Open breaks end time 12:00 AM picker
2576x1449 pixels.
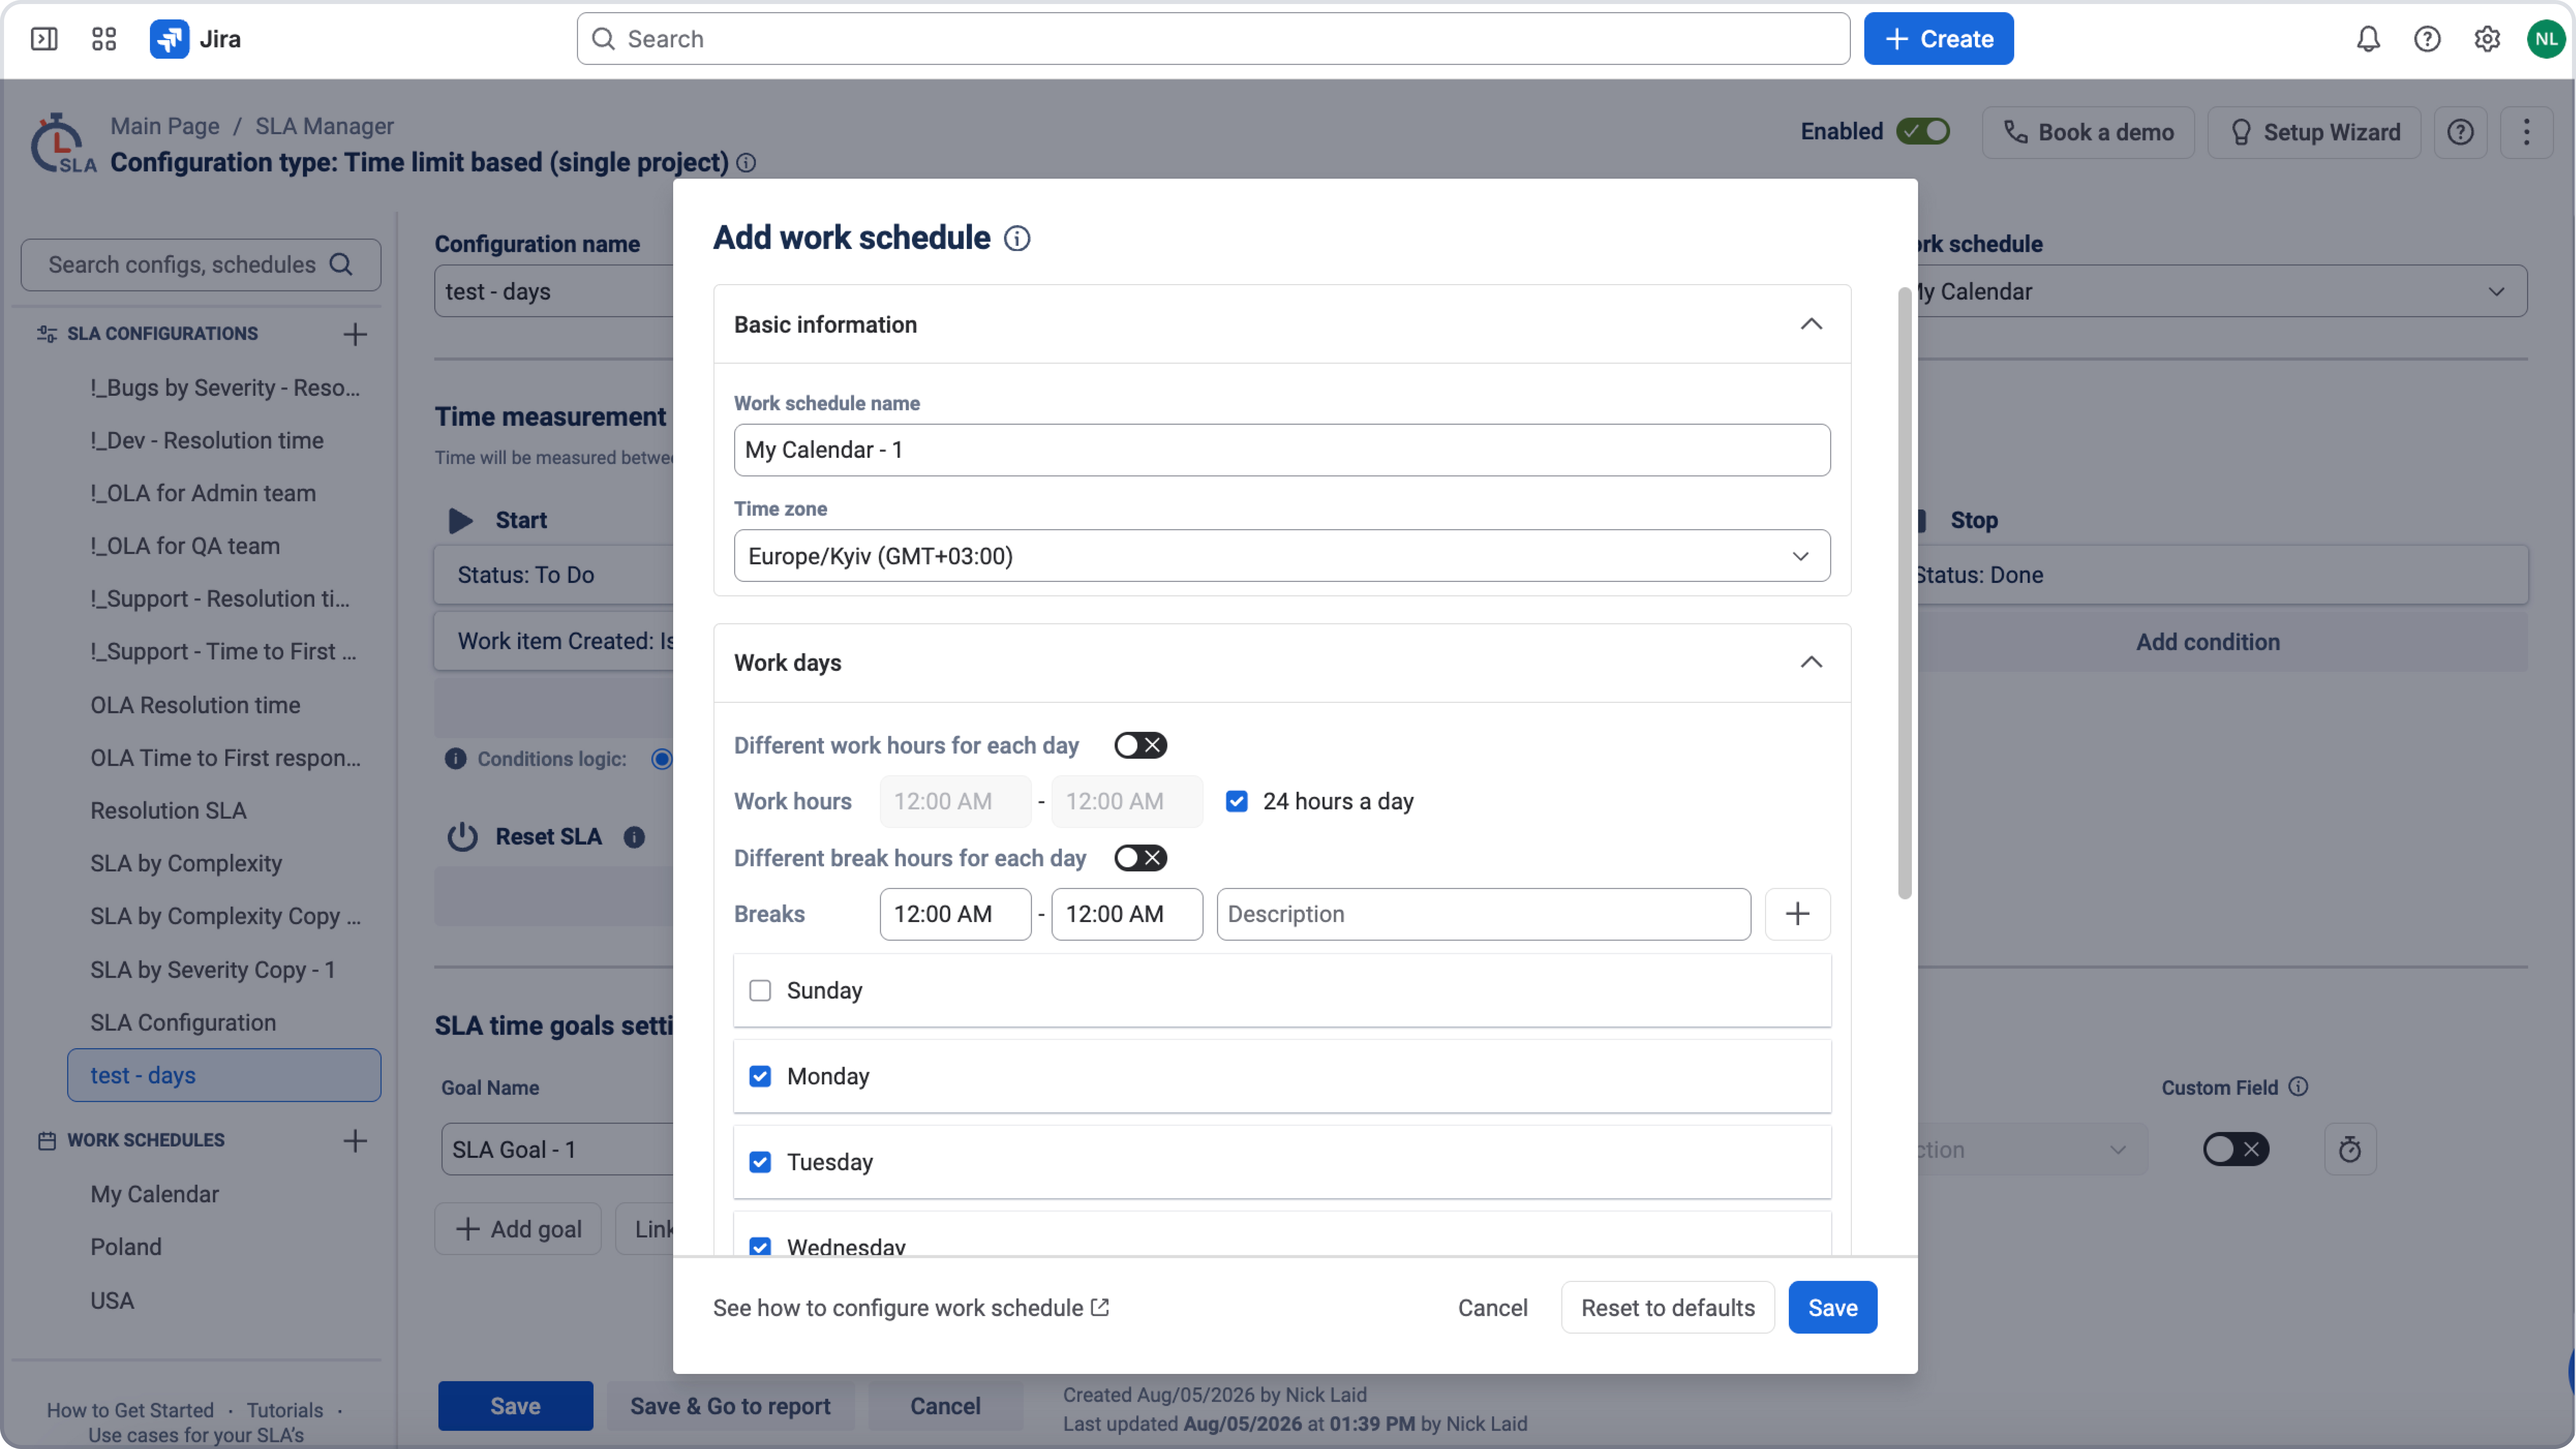1127,914
